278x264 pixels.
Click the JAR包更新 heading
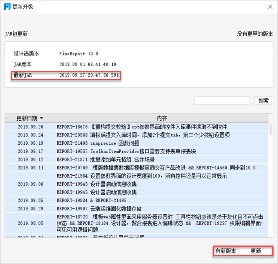(x=16, y=34)
